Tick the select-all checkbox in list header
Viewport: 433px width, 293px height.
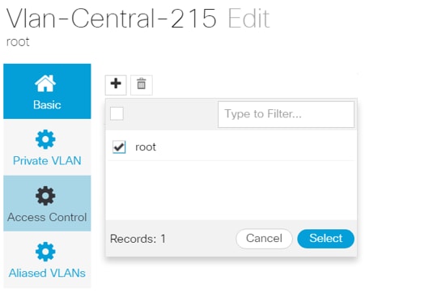pyautogui.click(x=117, y=113)
